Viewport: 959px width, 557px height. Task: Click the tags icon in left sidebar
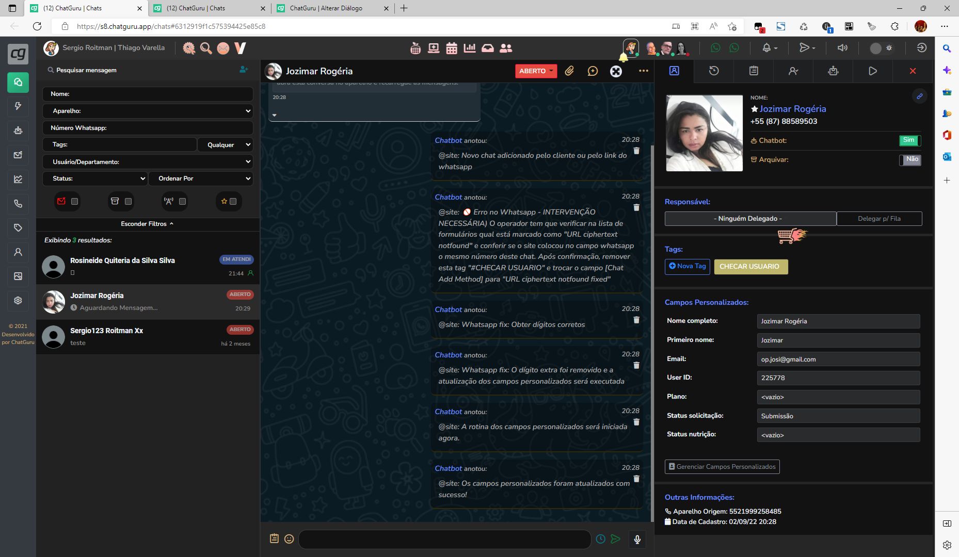click(x=18, y=227)
